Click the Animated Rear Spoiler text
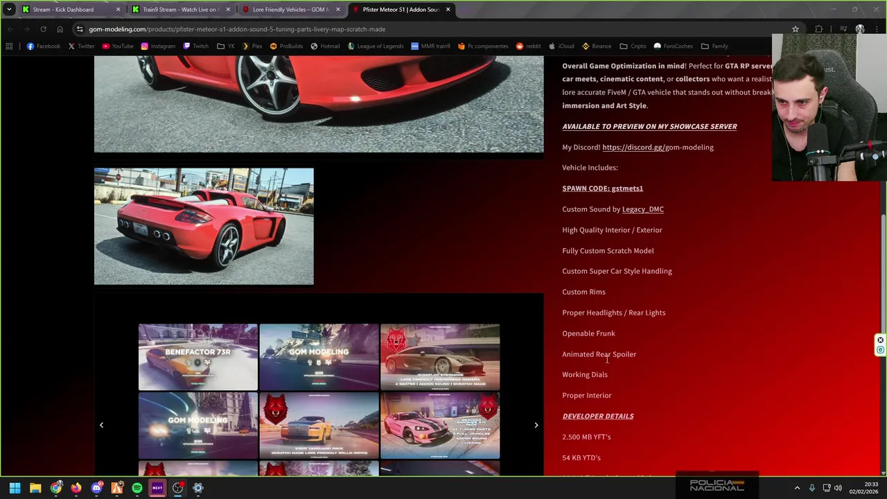Screen dimensions: 887x499 (599, 354)
